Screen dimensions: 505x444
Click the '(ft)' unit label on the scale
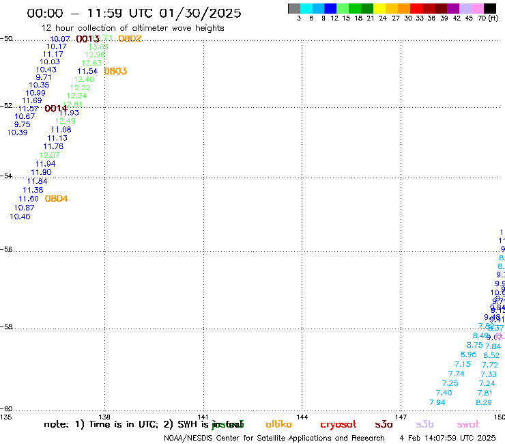(493, 18)
